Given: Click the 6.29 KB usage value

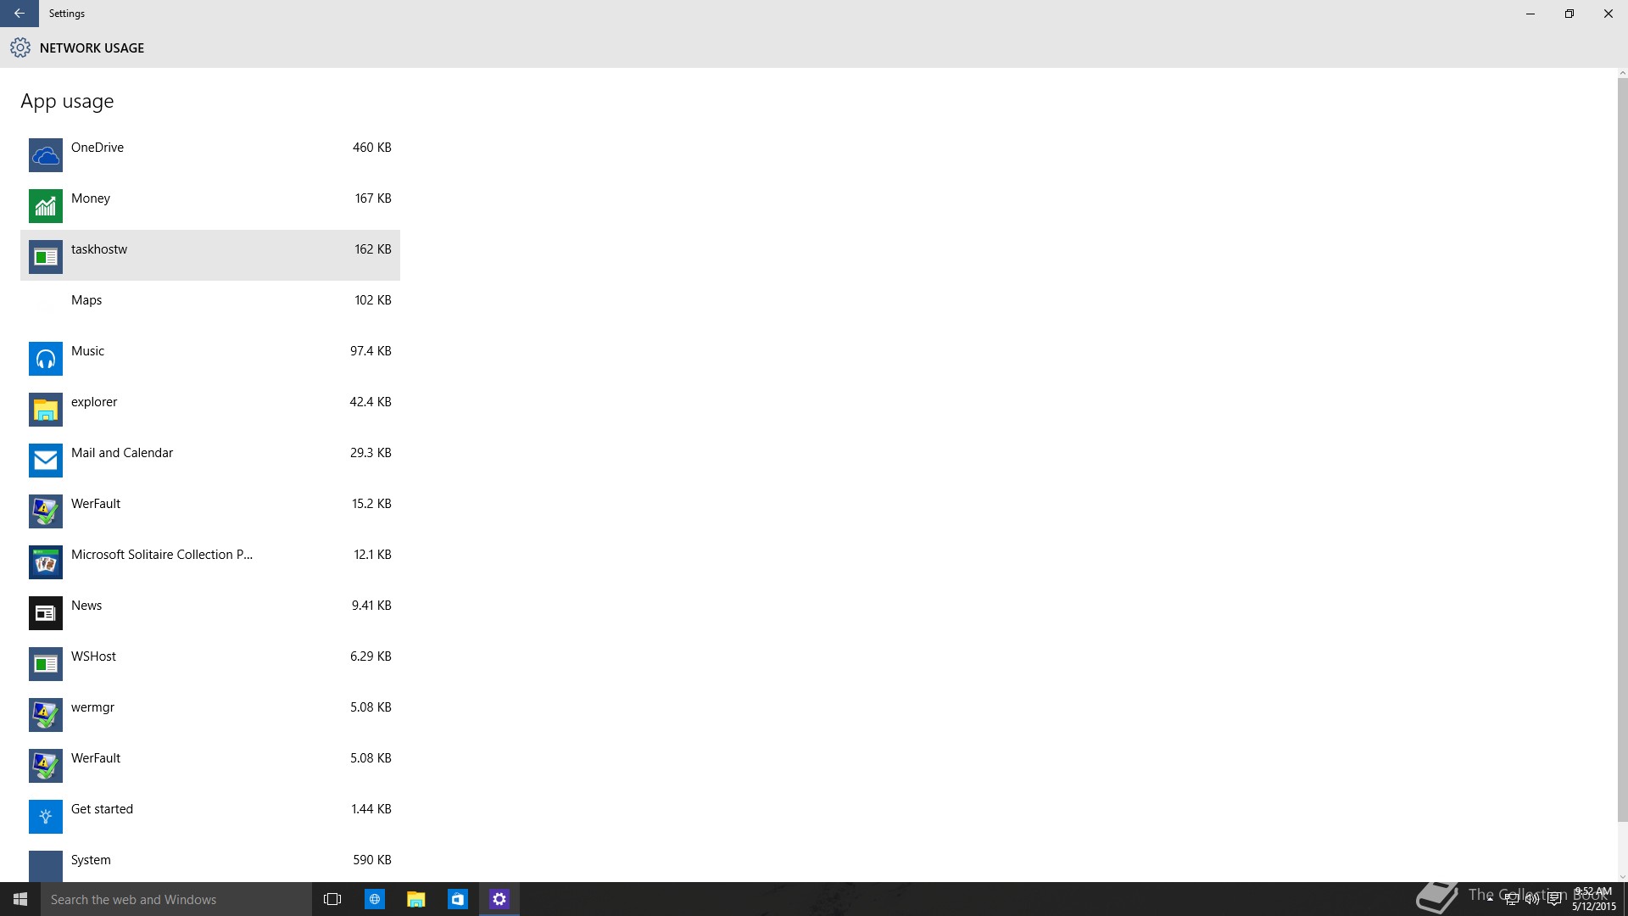Looking at the screenshot, I should pyautogui.click(x=371, y=656).
